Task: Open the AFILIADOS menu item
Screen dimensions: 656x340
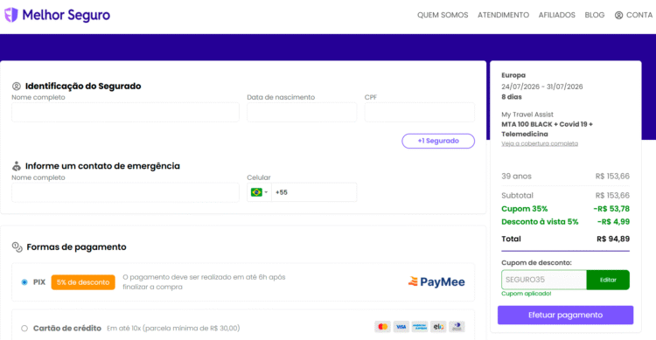Action: (x=557, y=15)
